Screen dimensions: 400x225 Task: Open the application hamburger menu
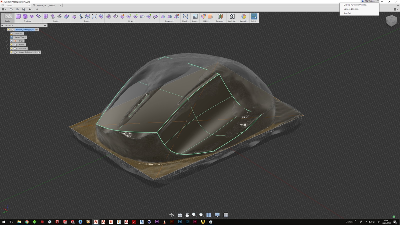click(x=3, y=9)
